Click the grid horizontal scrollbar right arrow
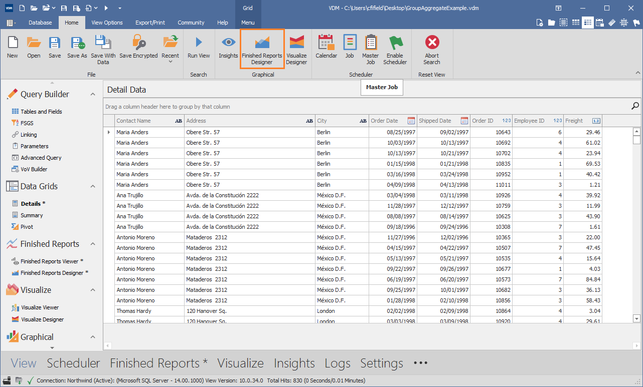The width and height of the screenshot is (643, 387). (637, 346)
